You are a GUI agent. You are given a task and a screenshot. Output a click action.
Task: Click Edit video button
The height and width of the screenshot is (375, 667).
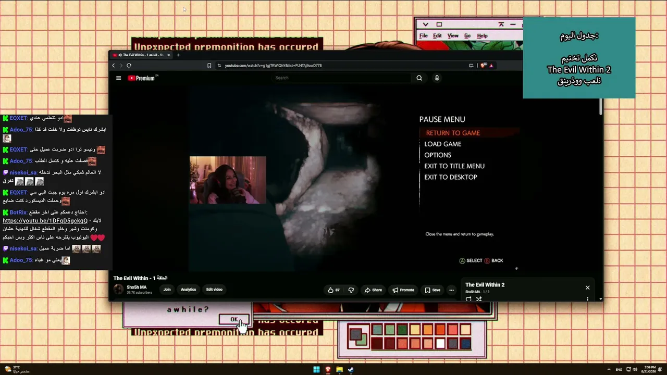click(214, 290)
